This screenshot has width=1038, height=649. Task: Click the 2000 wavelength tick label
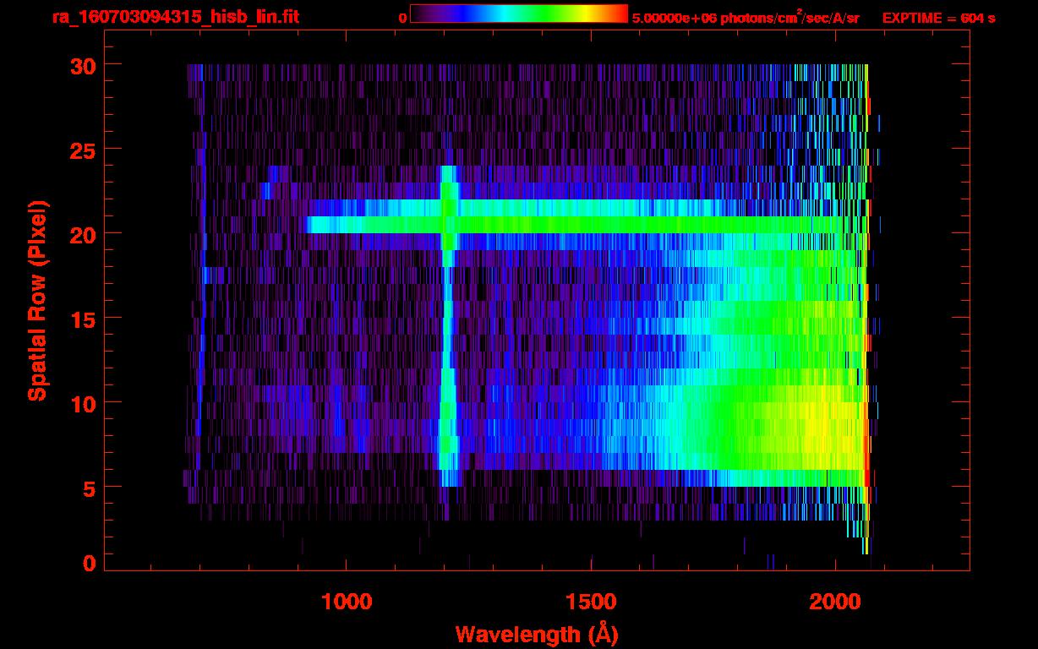[x=836, y=601]
